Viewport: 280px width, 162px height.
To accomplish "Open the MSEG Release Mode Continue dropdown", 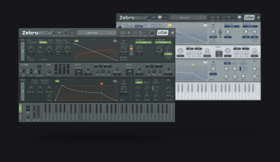I will click(44, 83).
